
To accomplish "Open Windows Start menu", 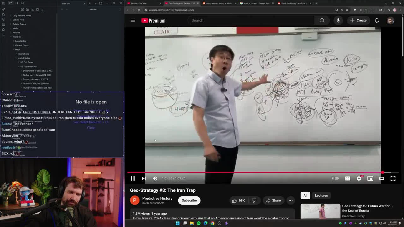I will pos(177,223).
